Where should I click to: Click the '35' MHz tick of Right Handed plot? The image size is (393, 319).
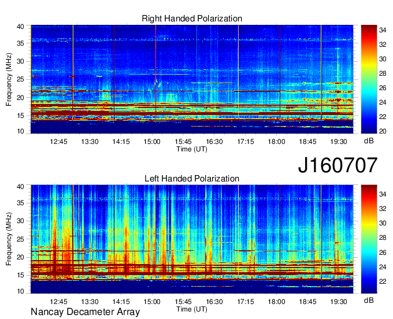click(20, 43)
